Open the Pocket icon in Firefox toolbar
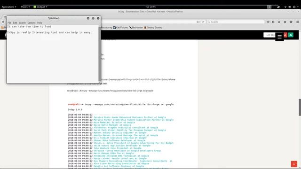Image resolution: width=301 pixels, height=169 pixels. tap(291, 22)
